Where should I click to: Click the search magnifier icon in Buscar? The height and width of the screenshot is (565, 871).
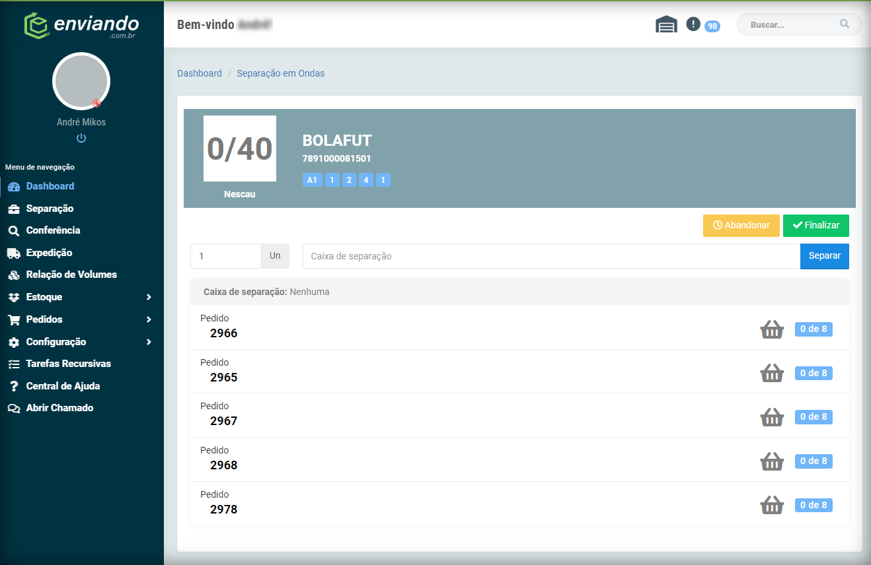845,24
